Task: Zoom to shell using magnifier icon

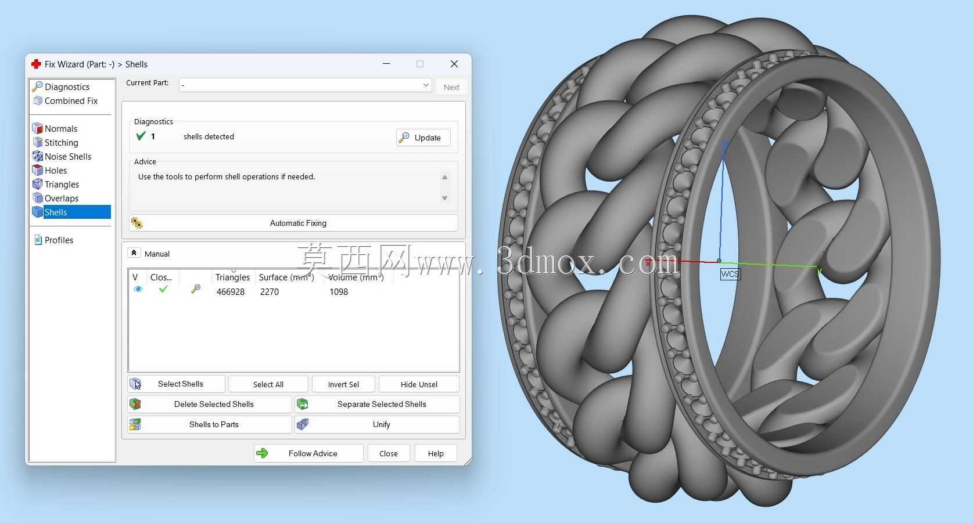Action: 196,289
